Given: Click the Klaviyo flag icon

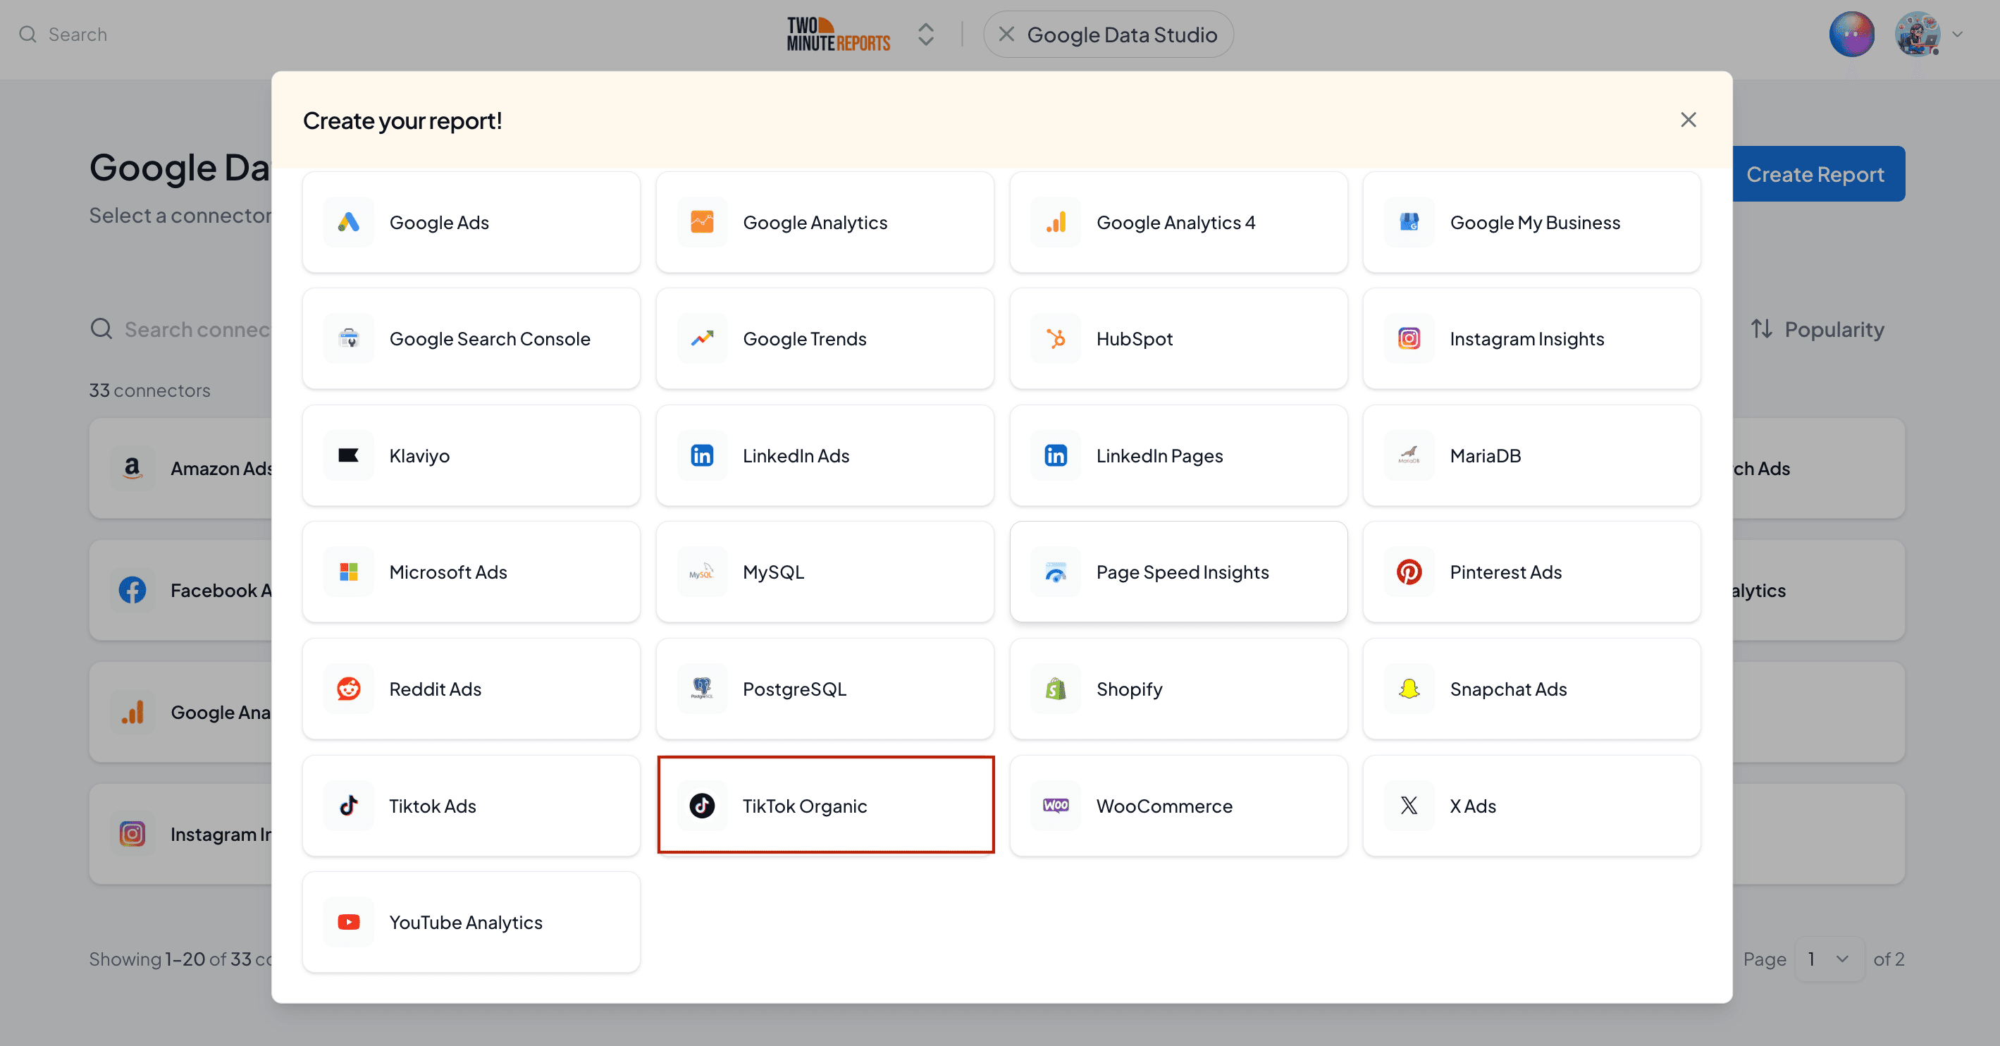Looking at the screenshot, I should coord(349,455).
